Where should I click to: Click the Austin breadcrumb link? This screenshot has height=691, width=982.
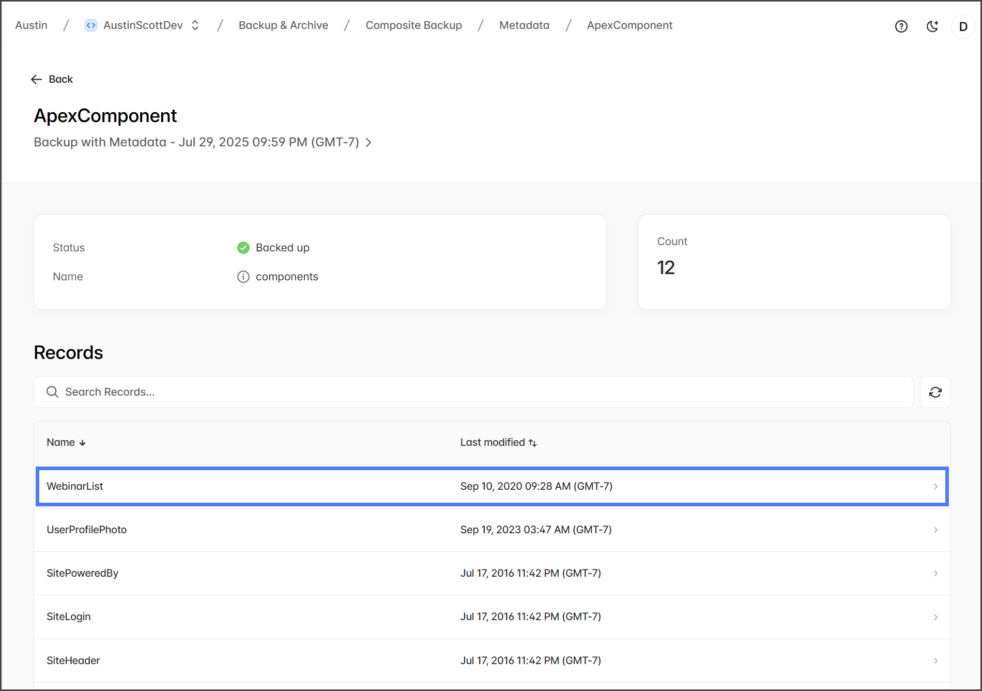point(32,25)
